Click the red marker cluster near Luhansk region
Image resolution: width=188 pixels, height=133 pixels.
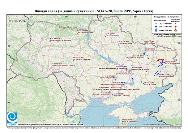(x=161, y=60)
